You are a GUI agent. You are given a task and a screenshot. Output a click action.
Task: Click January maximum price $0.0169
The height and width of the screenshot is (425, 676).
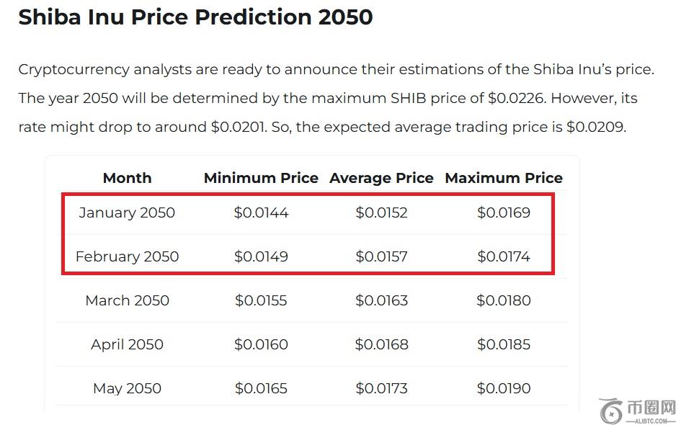pyautogui.click(x=504, y=212)
